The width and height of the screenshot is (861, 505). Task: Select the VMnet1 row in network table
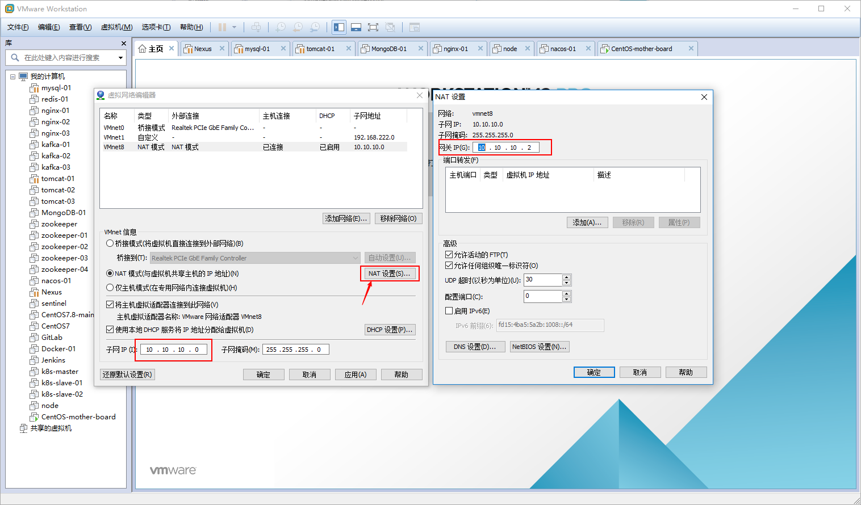[x=254, y=137]
